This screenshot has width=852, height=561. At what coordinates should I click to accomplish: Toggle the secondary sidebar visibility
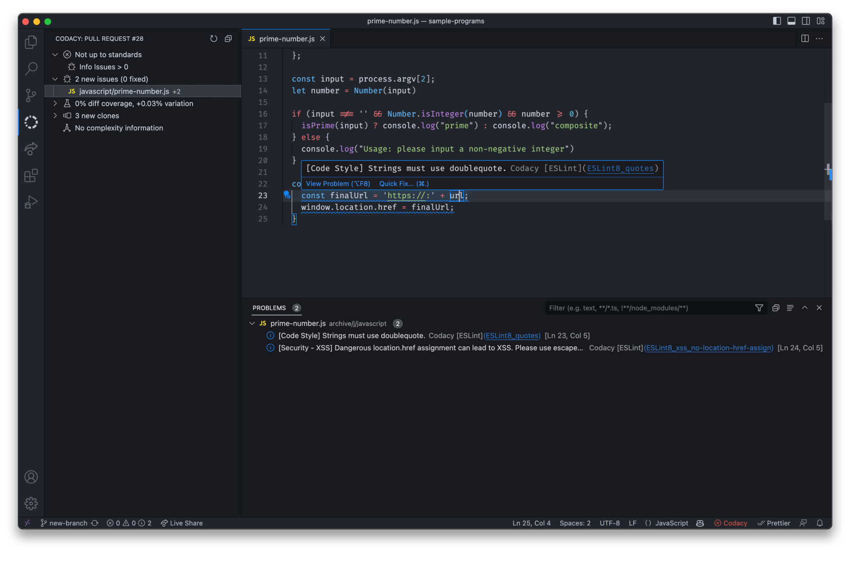[x=805, y=21]
